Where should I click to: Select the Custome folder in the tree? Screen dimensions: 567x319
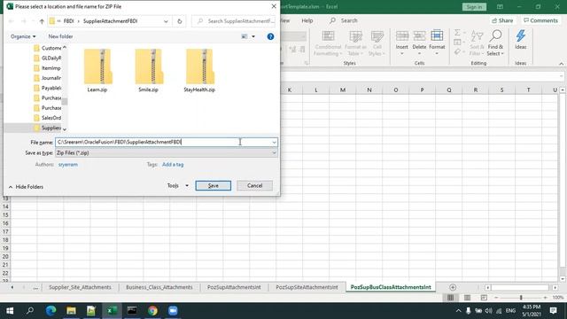(x=47, y=48)
